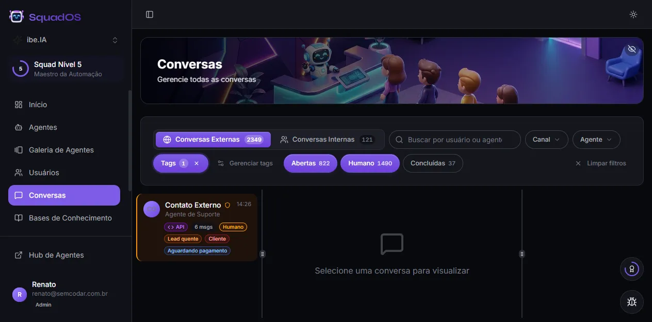Click the 6 msgs count
This screenshot has height=322, width=652.
point(203,227)
